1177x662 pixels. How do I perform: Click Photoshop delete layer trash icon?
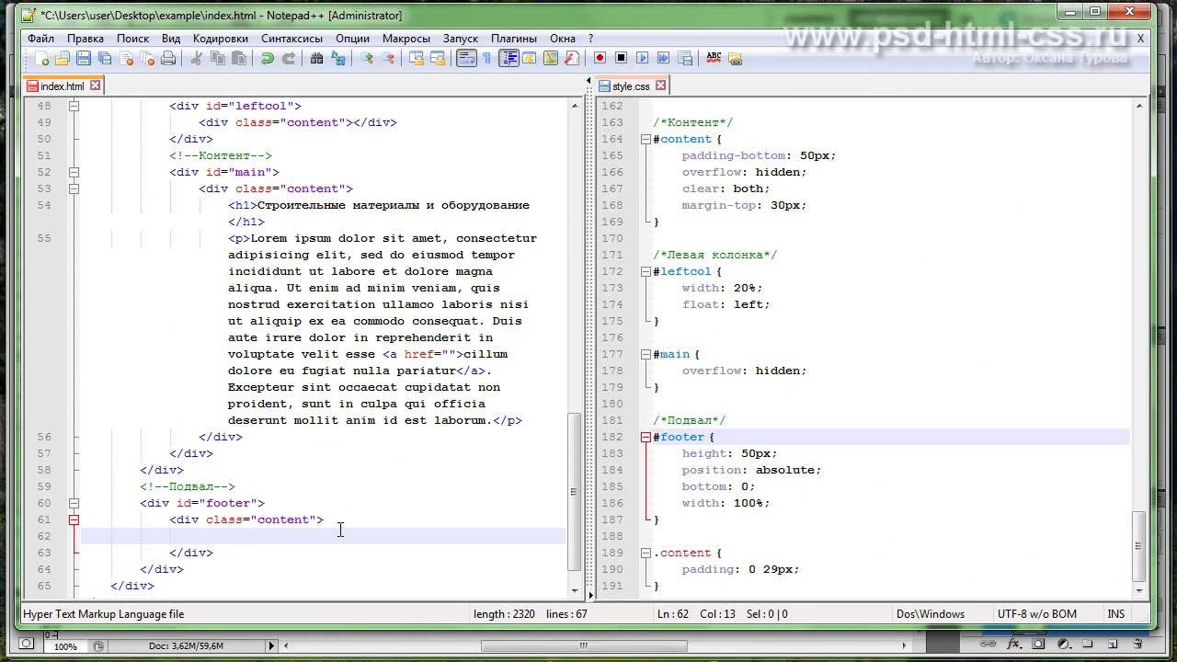coord(1138,644)
